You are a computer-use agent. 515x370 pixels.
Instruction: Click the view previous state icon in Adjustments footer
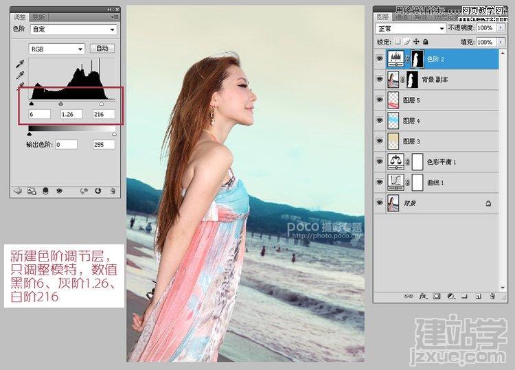point(84,191)
